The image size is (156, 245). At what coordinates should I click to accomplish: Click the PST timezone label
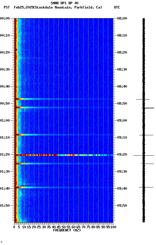coord(7,7)
